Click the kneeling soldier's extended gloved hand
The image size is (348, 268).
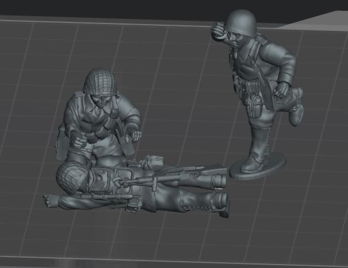point(135,135)
